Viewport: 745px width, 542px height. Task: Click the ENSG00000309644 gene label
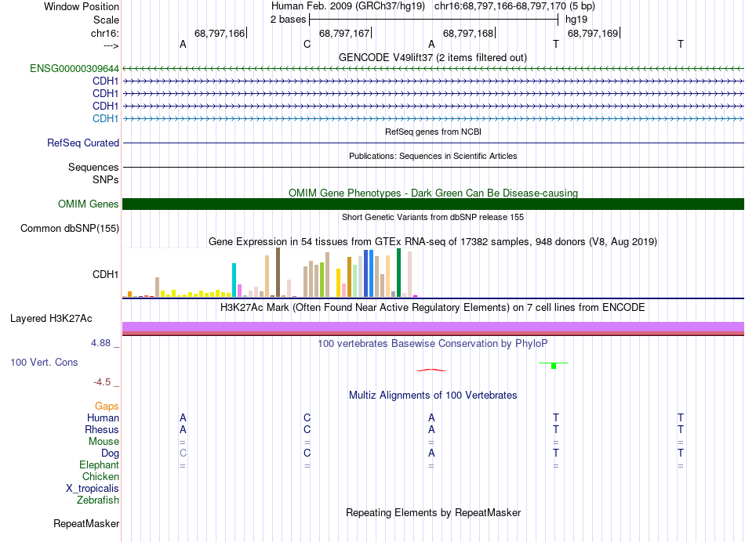74,68
